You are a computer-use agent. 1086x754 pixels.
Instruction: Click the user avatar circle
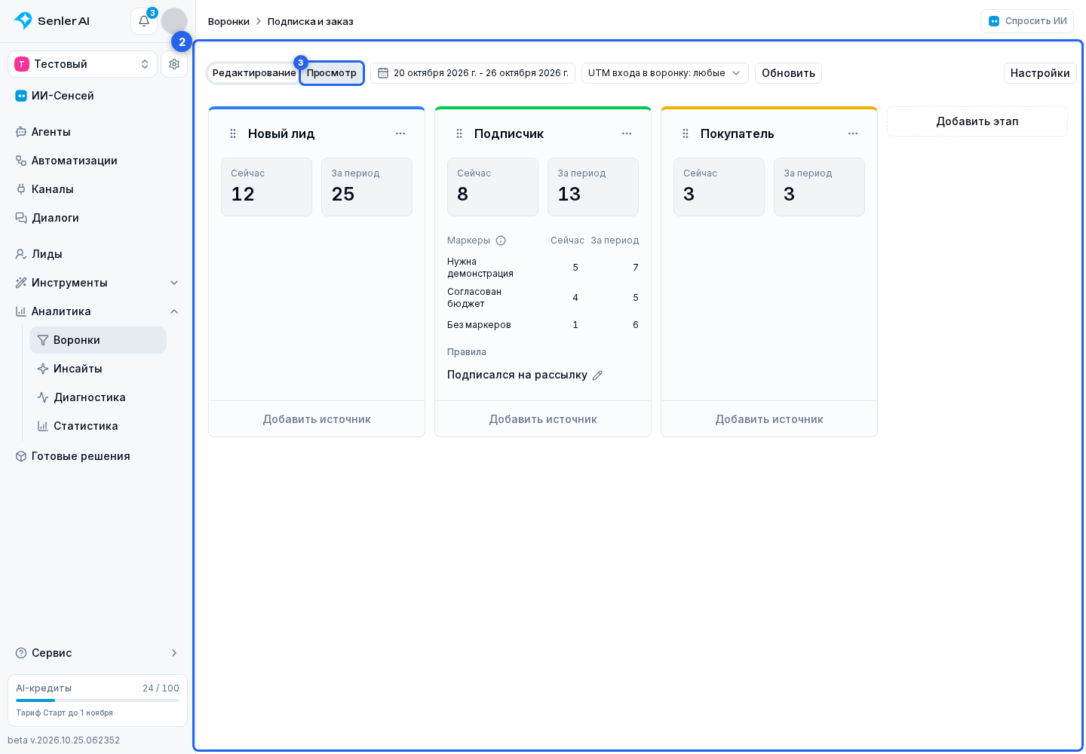pyautogui.click(x=174, y=21)
